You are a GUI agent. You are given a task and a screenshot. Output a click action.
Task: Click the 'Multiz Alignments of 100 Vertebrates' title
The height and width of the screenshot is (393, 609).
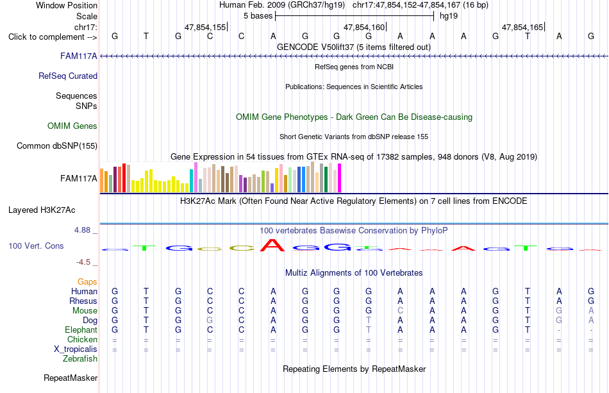tap(354, 272)
